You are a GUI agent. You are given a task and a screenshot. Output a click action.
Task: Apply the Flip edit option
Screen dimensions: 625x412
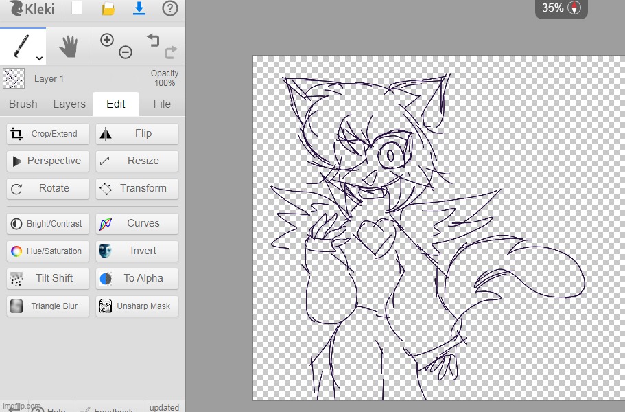click(x=137, y=134)
